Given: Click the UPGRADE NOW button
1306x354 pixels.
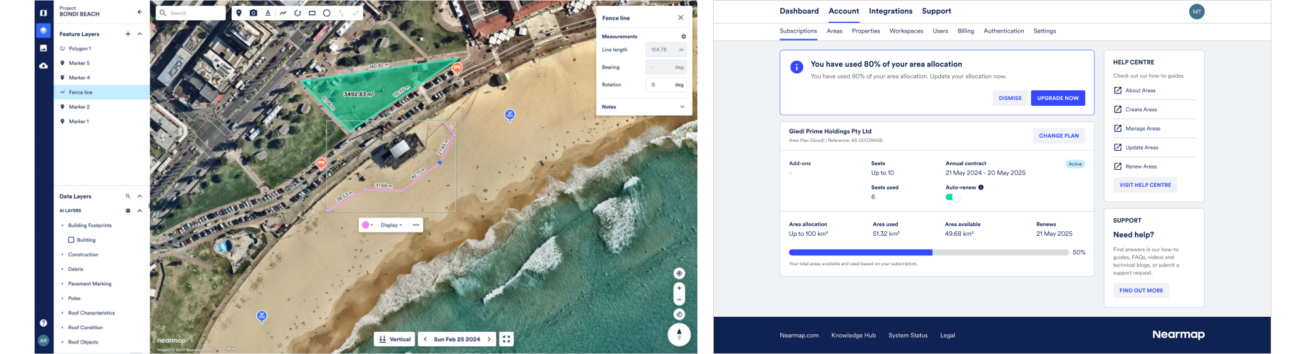Looking at the screenshot, I should 1057,98.
